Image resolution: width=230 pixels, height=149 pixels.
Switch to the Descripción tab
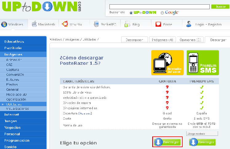click(134, 40)
